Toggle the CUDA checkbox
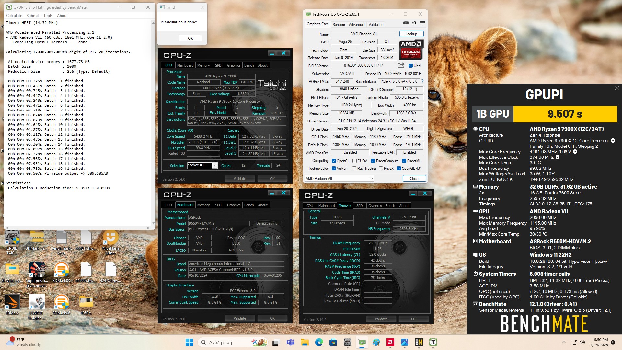This screenshot has width=622, height=350. tap(354, 161)
